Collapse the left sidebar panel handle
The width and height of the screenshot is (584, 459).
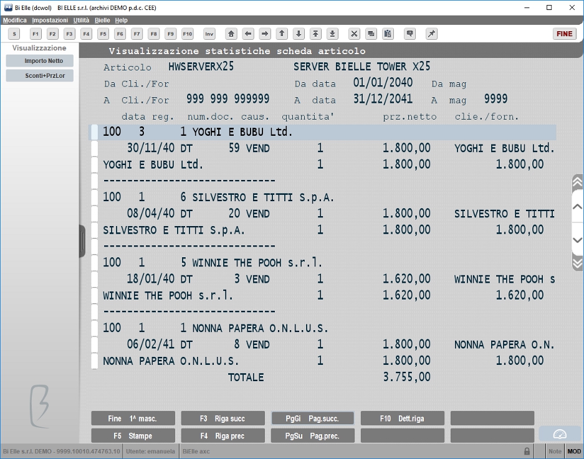point(82,241)
